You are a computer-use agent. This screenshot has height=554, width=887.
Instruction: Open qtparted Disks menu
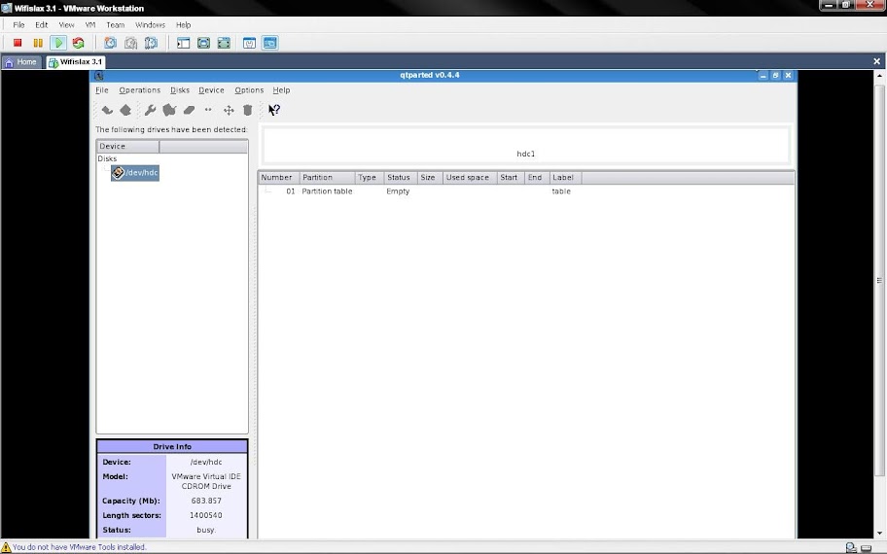click(180, 89)
